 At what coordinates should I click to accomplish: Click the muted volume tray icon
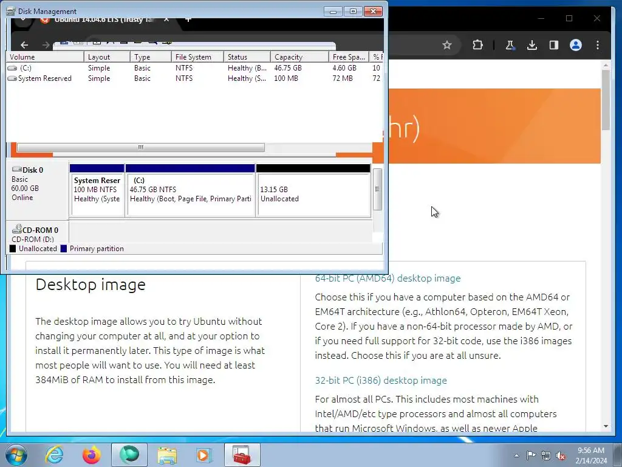(x=561, y=455)
